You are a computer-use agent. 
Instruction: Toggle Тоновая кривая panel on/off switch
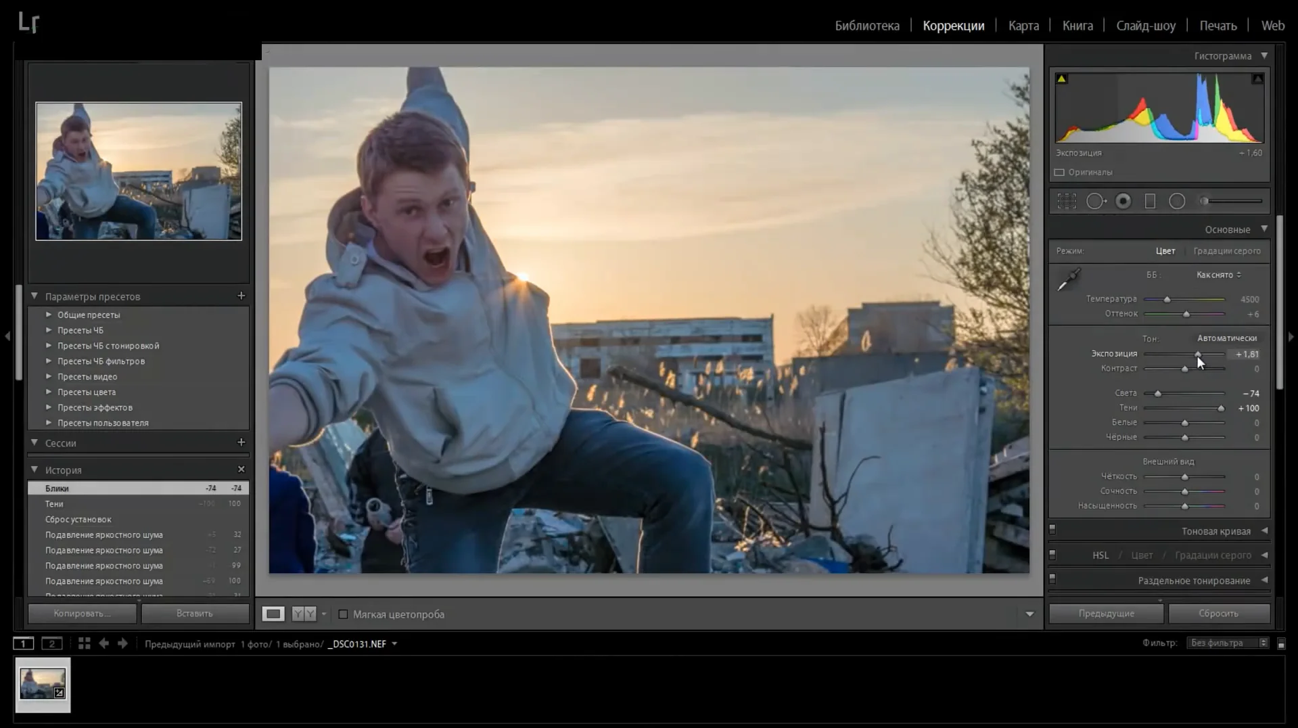(x=1052, y=530)
